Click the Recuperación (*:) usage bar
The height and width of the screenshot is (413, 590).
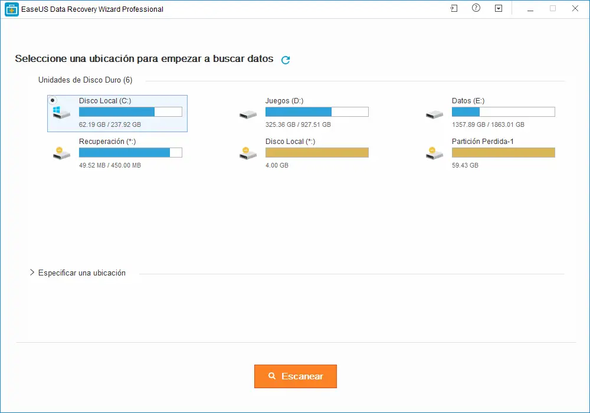(x=130, y=152)
